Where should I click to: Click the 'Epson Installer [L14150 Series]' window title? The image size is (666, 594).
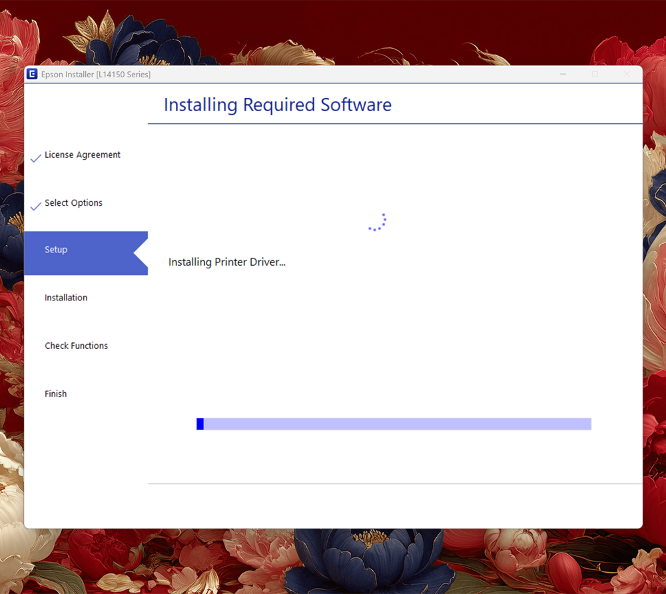(95, 75)
